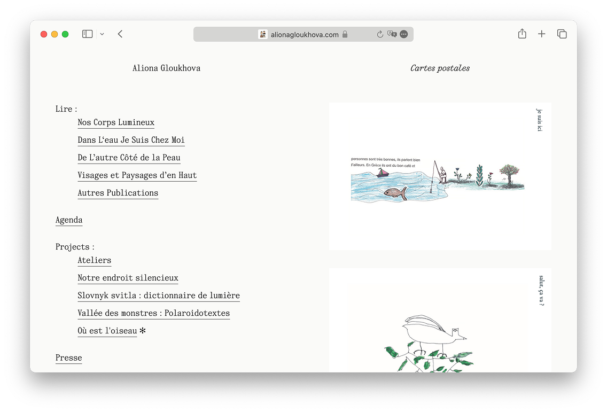
Task: Open the tab group dropdown chevron
Action: pos(102,34)
